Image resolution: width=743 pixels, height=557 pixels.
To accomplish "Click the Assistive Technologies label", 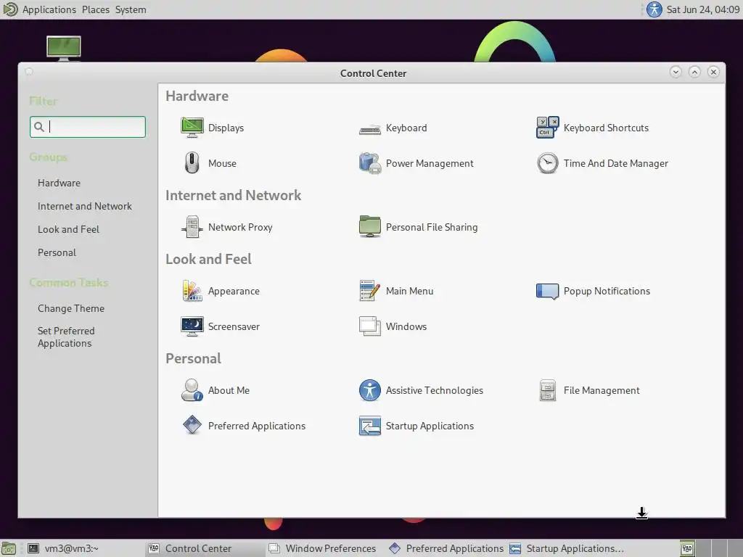I will coord(434,390).
